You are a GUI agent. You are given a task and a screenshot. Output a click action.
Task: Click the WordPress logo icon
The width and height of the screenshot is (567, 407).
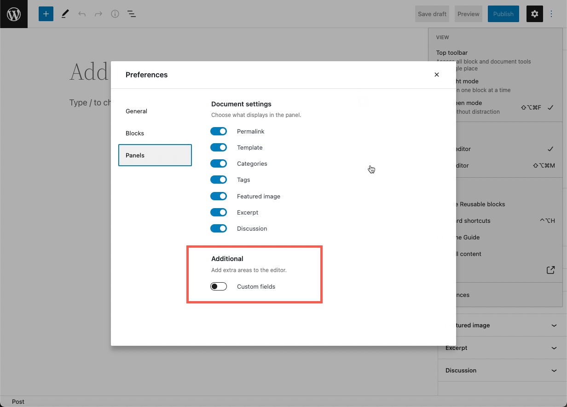click(14, 14)
